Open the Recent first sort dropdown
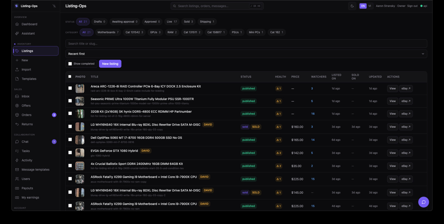The height and width of the screenshot is (224, 444). click(246, 54)
